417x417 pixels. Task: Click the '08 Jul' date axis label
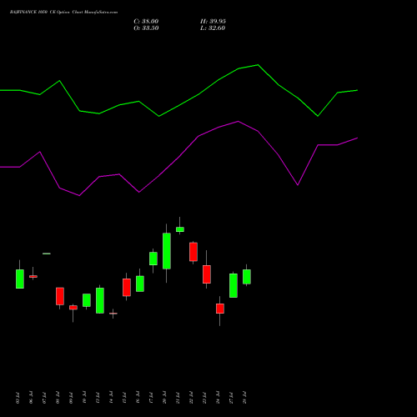(58, 398)
